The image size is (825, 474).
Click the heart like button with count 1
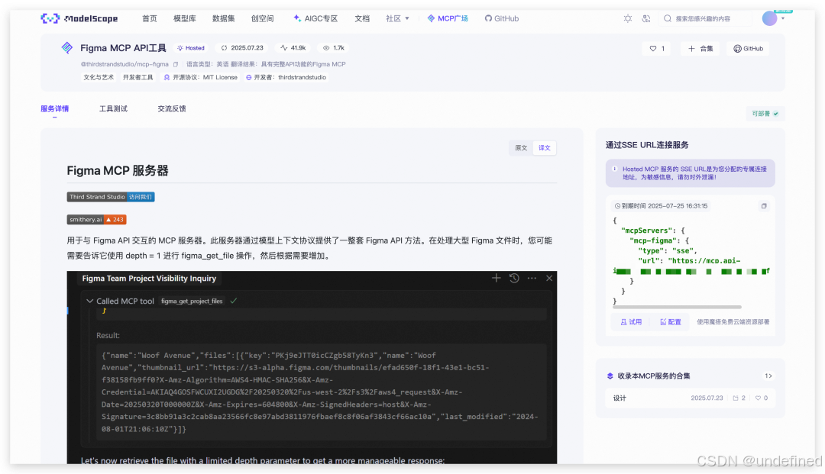(657, 48)
